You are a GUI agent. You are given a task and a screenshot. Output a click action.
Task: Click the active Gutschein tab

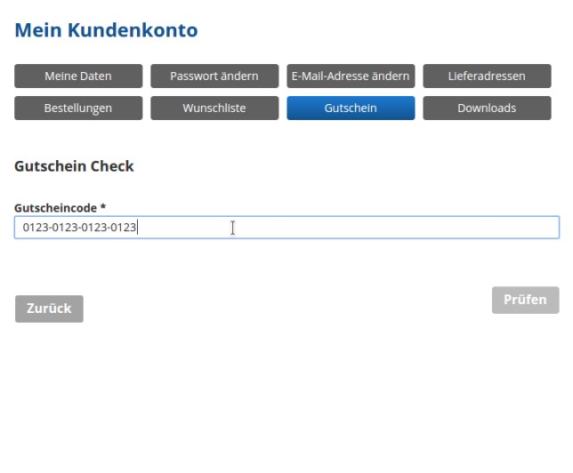coord(351,108)
